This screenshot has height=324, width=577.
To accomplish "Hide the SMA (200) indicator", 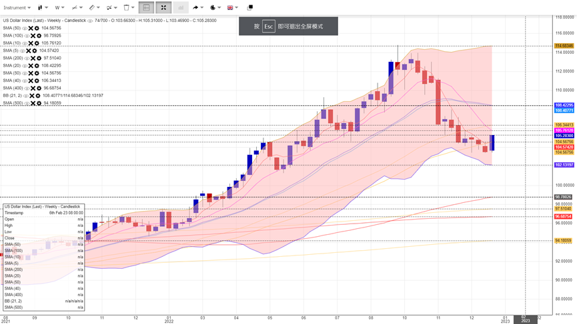I will (27, 59).
